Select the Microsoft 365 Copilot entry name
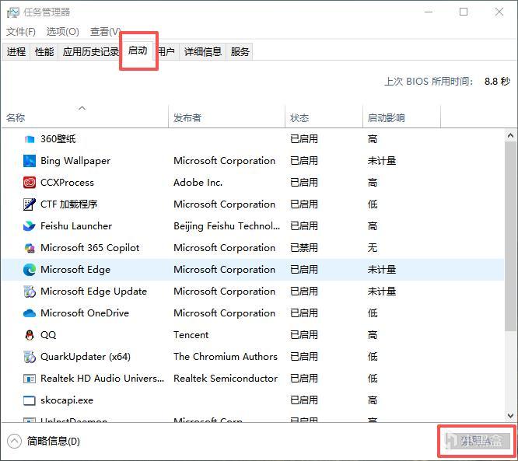Image resolution: width=518 pixels, height=461 pixels. tap(90, 248)
